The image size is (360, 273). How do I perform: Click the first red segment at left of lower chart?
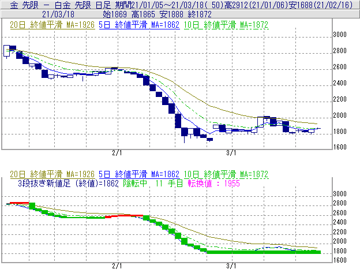pyautogui.click(x=19, y=203)
